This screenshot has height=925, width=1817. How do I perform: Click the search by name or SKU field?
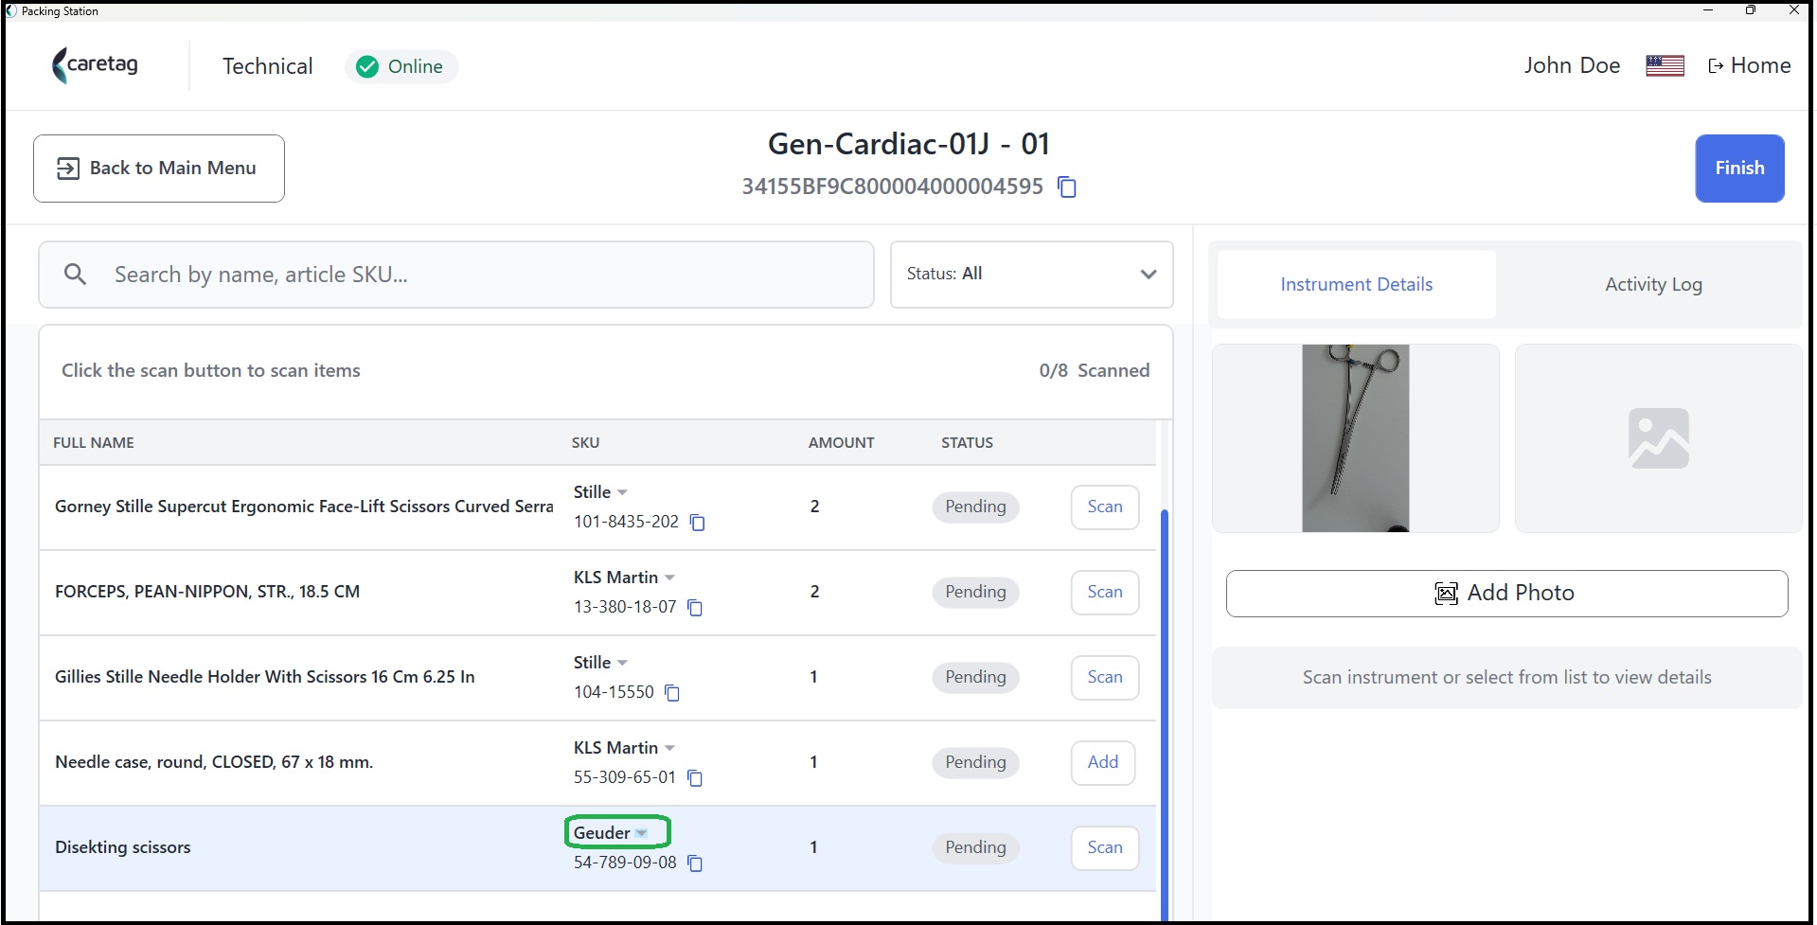coord(455,275)
